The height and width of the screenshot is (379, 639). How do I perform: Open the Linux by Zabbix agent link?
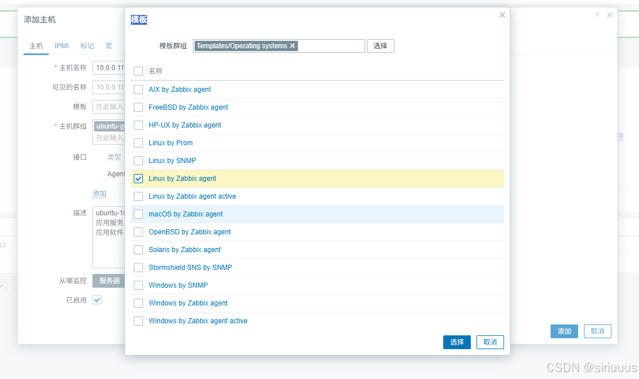(182, 179)
